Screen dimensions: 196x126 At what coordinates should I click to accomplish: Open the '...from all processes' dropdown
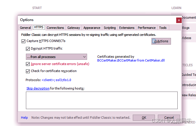[56, 57]
